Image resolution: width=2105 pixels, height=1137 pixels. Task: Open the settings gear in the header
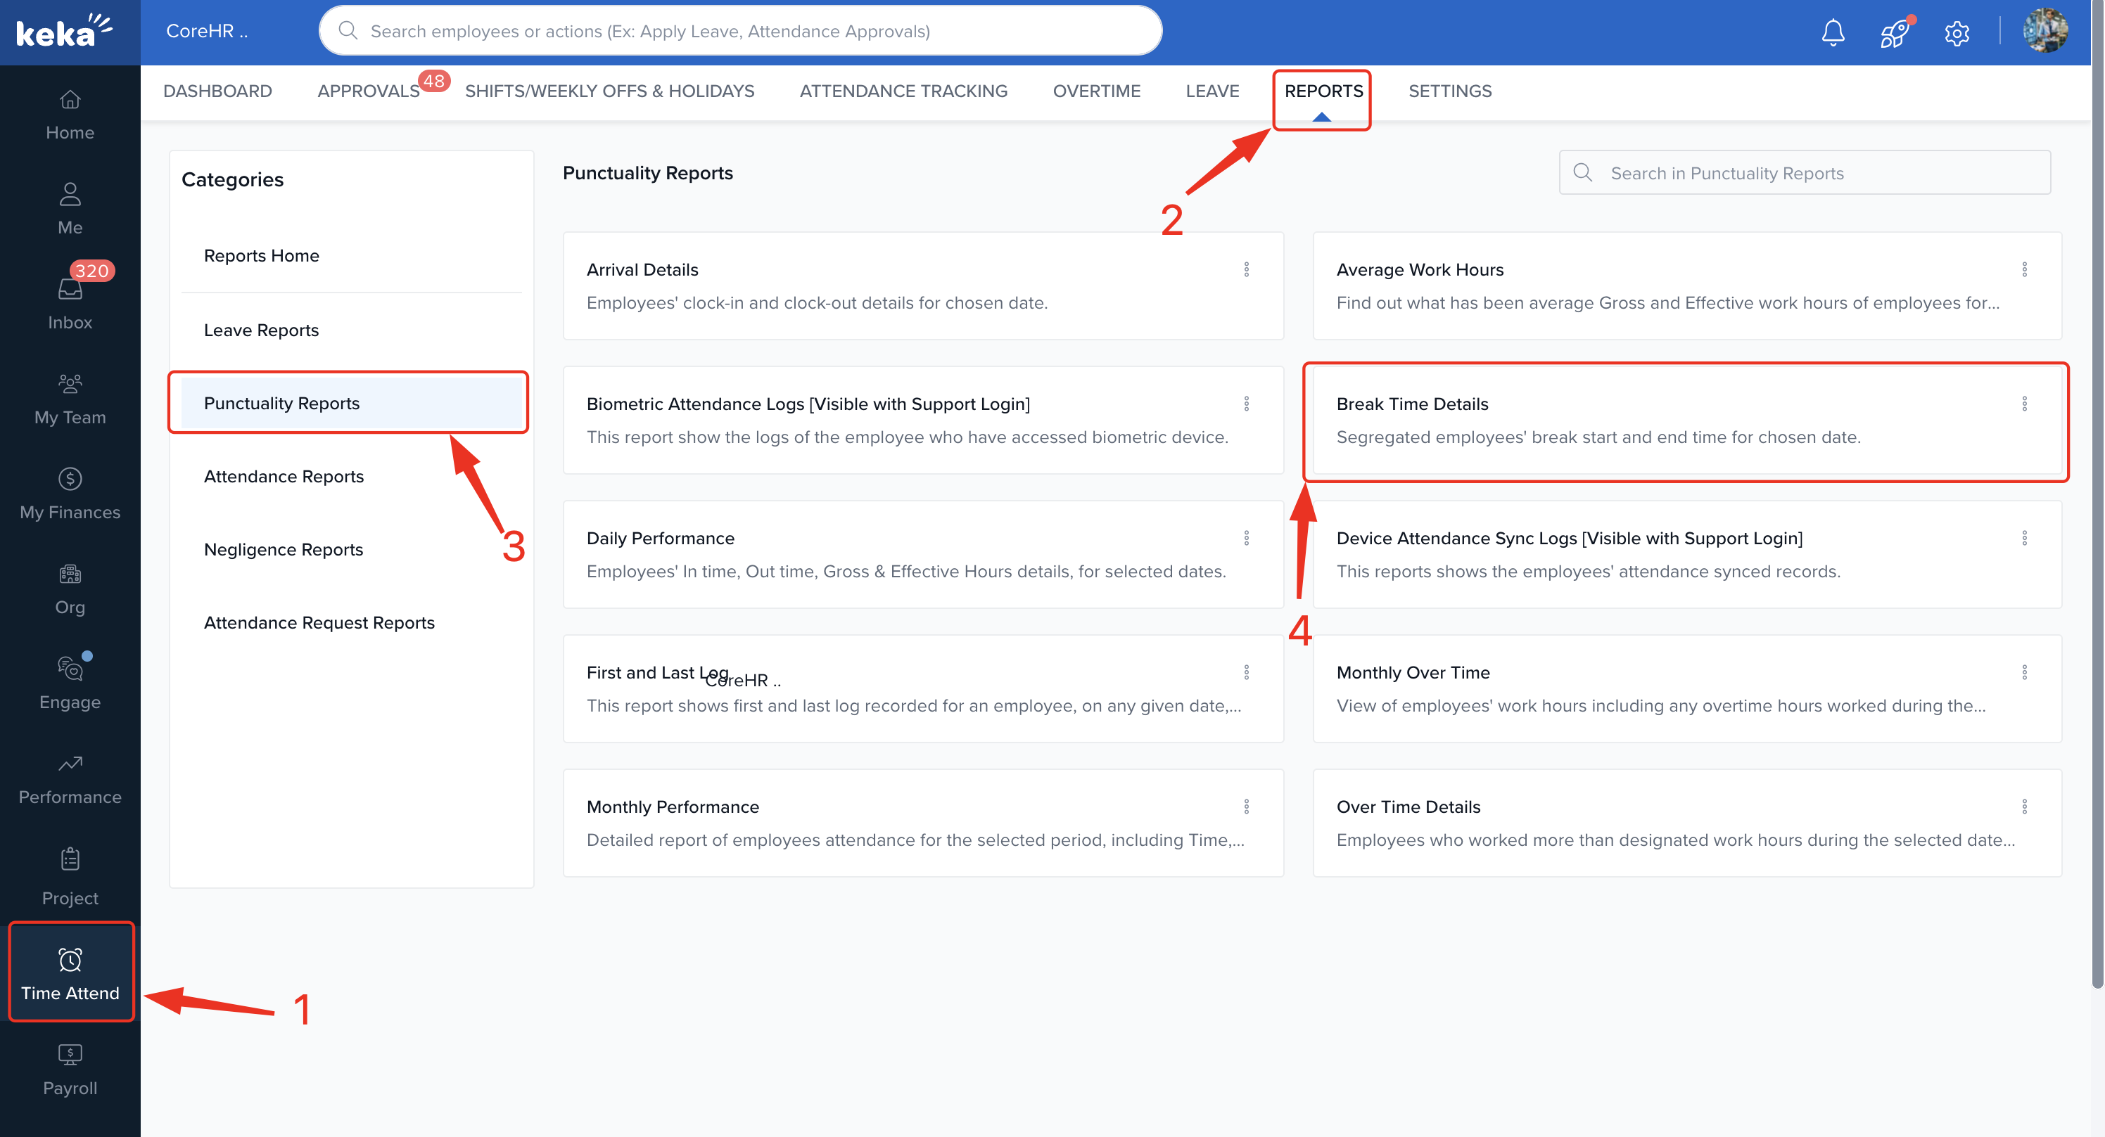[1957, 32]
